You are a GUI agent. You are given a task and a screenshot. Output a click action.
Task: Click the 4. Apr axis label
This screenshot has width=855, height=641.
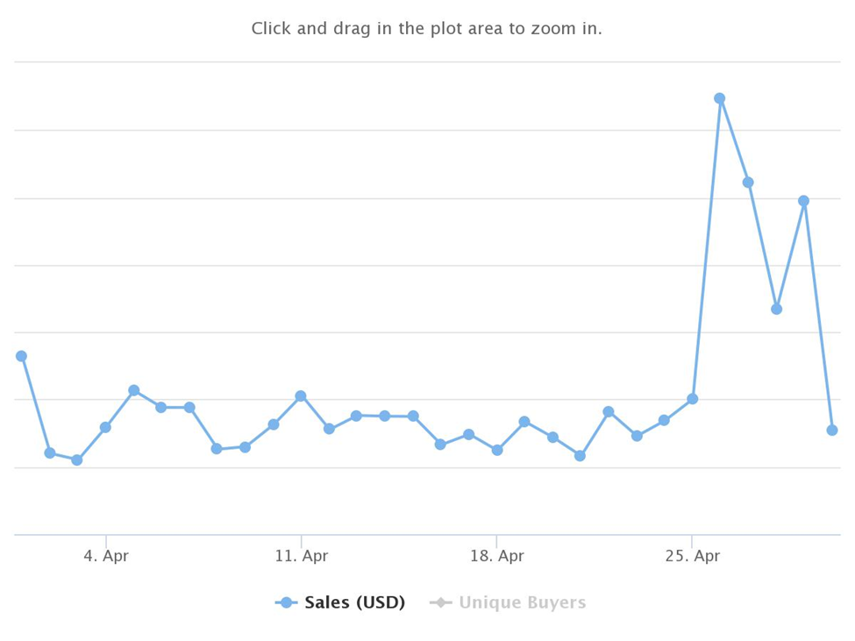(106, 556)
